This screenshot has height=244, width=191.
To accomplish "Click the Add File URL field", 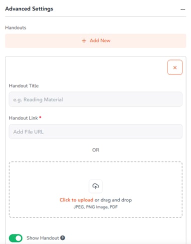I will pos(95,131).
